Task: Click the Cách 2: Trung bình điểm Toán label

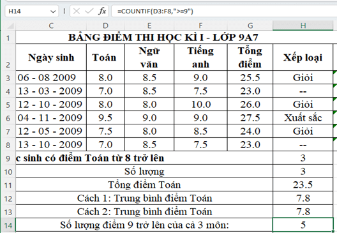Action: coord(144,212)
